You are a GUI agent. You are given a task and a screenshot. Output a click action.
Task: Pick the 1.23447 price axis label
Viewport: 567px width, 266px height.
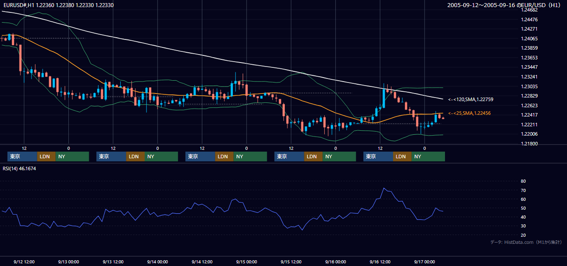(530, 67)
